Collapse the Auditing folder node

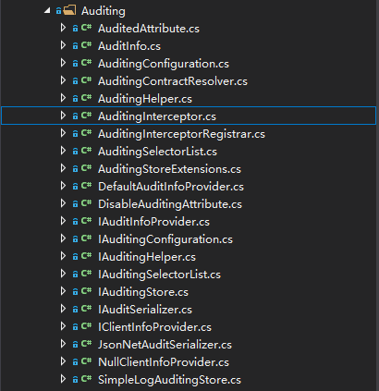pos(47,11)
